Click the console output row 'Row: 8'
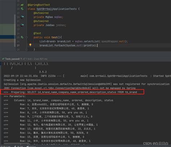Screen dimensions: 171x147 click(x=45, y=112)
